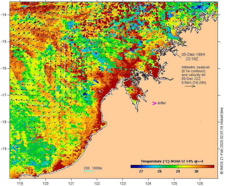Click longitude axis label 123
This screenshot has width=225, height=186.
pyautogui.click(x=123, y=183)
